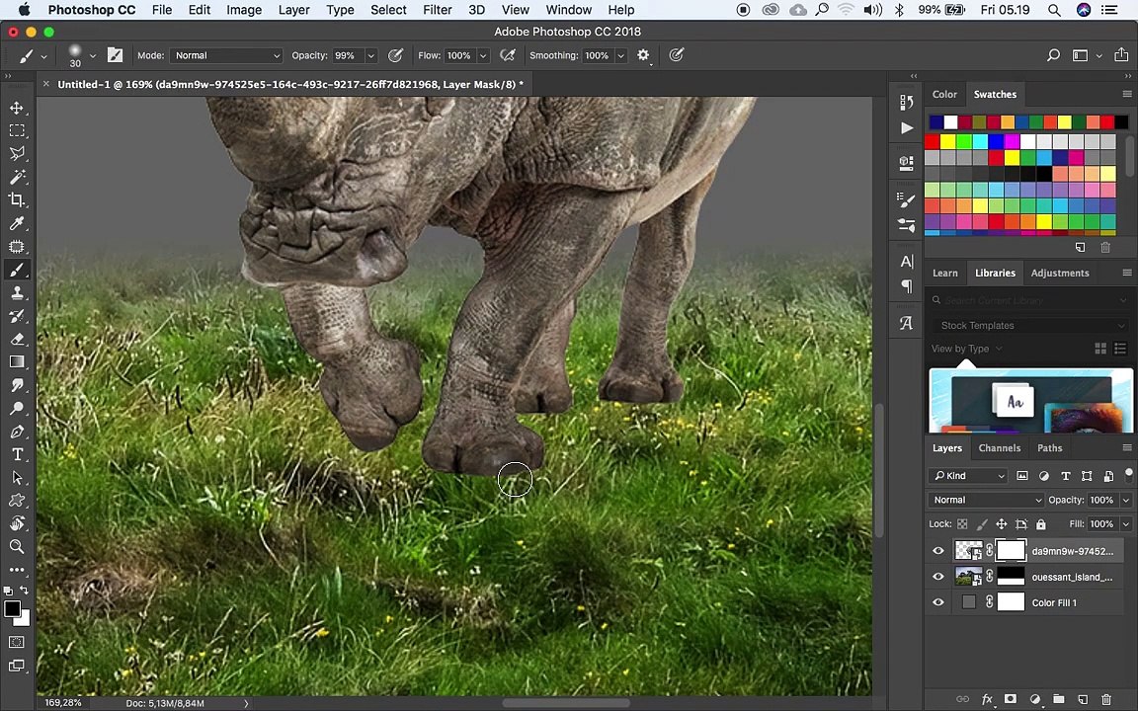Select the Zoom tool
This screenshot has width=1138, height=711.
coord(17,547)
